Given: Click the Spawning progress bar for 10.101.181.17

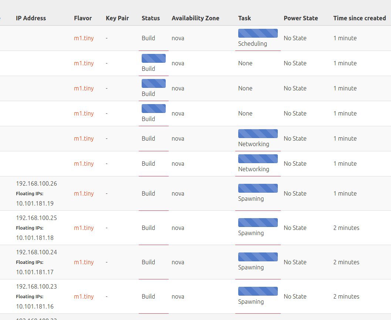Looking at the screenshot, I should tap(258, 257).
